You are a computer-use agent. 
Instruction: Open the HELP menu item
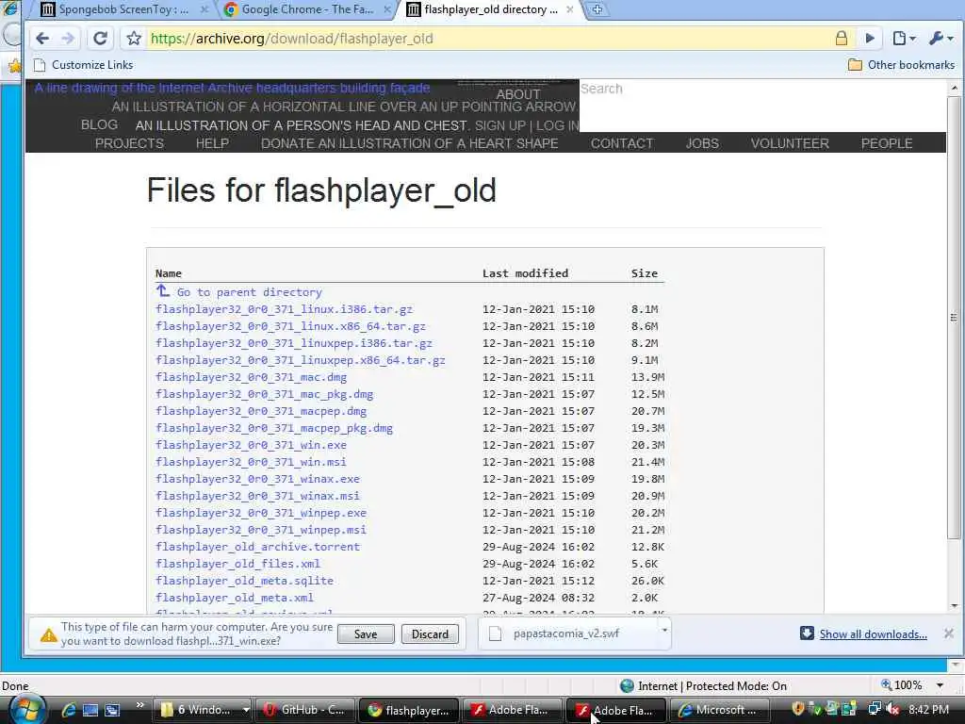click(x=212, y=143)
